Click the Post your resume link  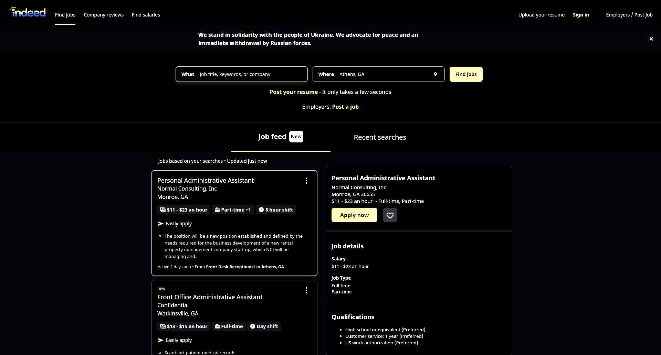pos(294,92)
